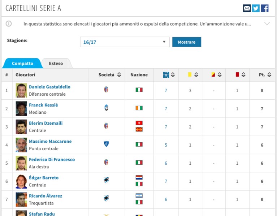Image resolution: width=277 pixels, height=216 pixels.
Task: Click the info circle icon
Action: [x=9, y=23]
